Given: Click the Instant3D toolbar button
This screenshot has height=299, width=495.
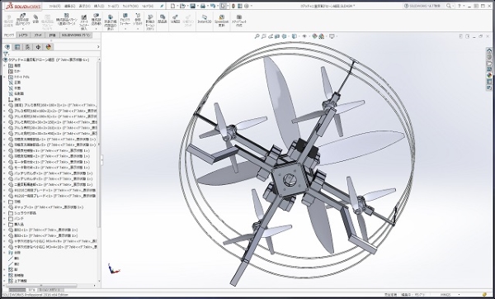Looking at the screenshot, I should click(205, 19).
